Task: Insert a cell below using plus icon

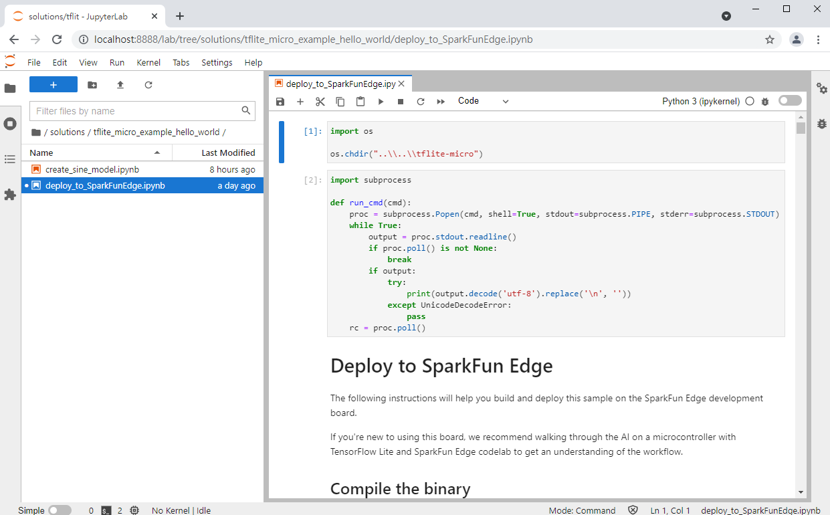Action: coord(300,102)
